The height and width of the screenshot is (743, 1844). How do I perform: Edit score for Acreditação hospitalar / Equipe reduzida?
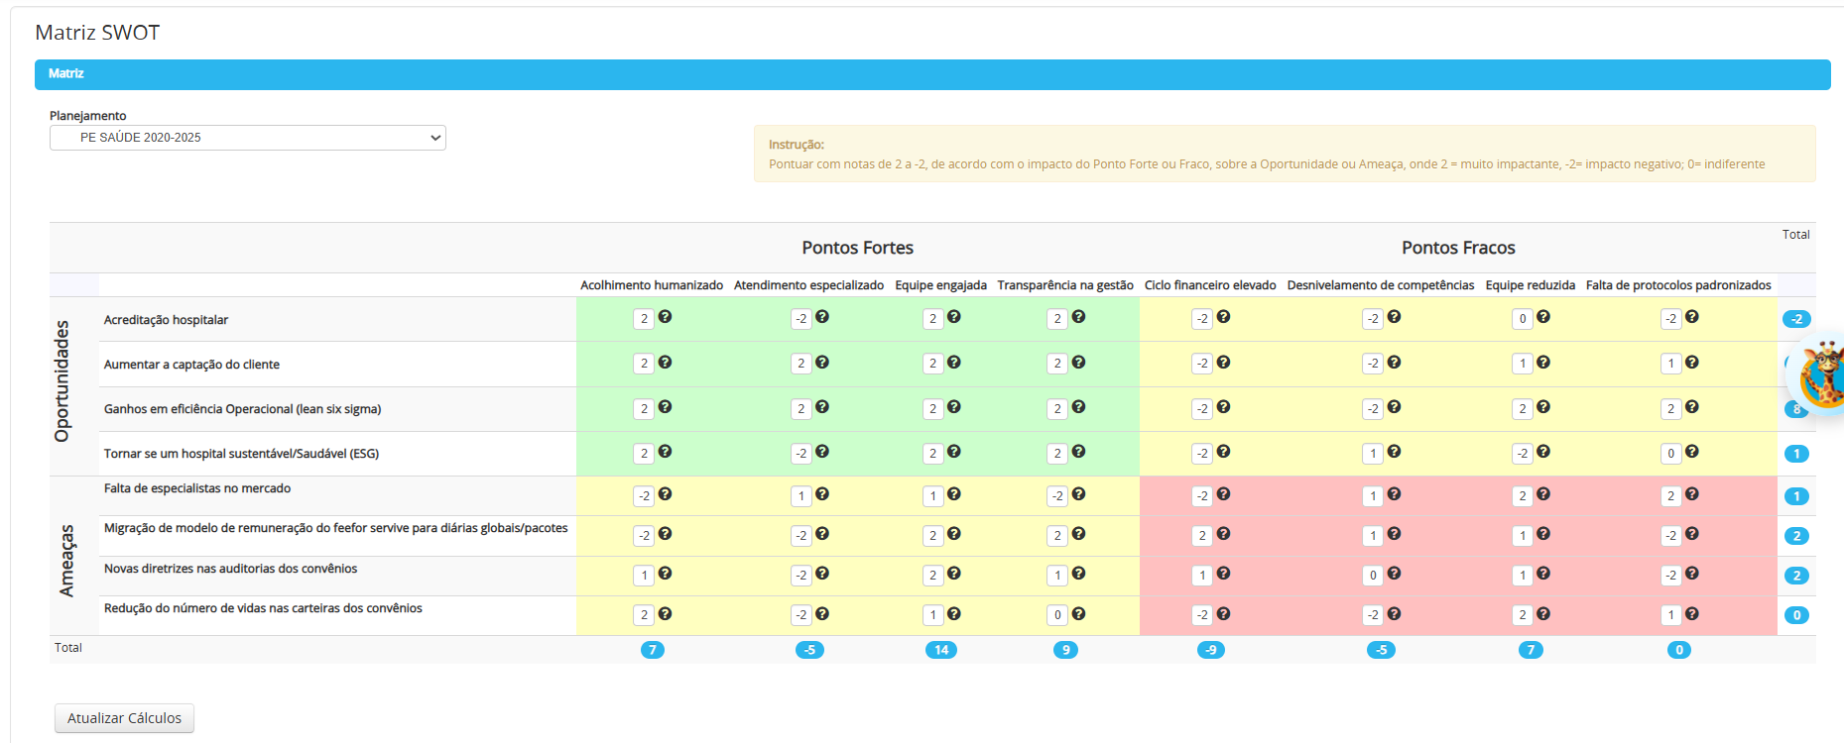click(x=1523, y=319)
